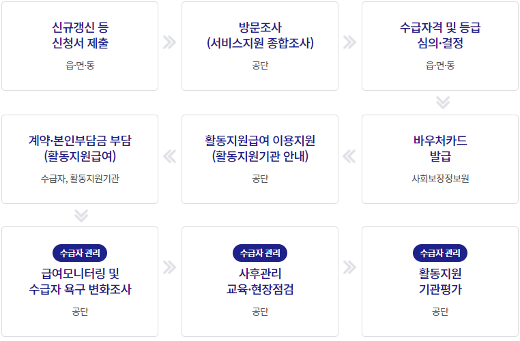Click 수급자 관리 badge above 급여모니터링

click(80, 253)
